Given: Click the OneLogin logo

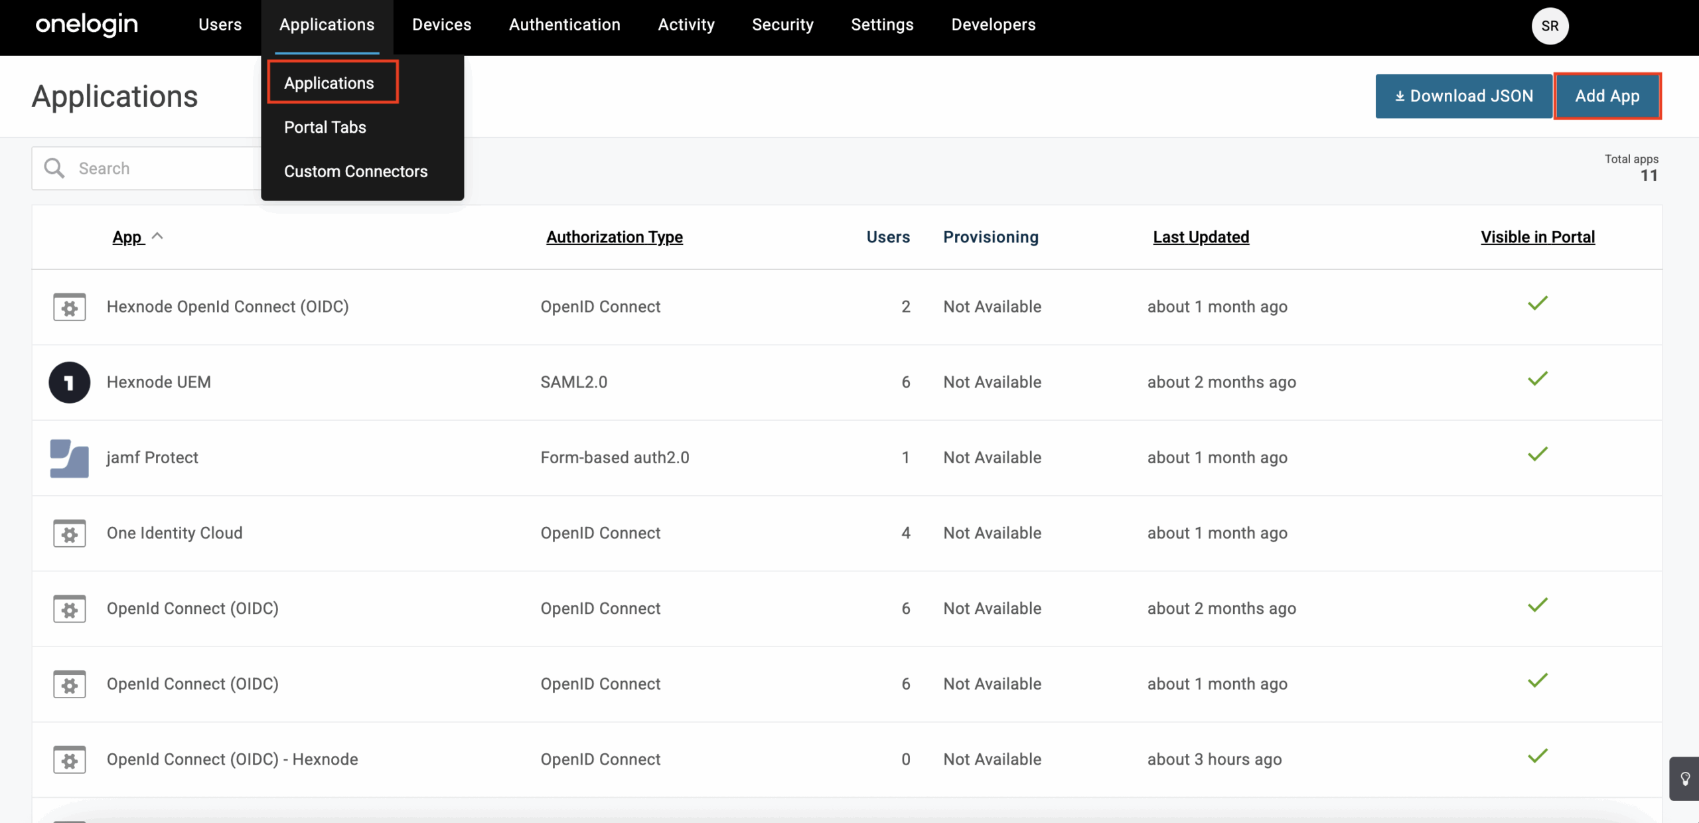Looking at the screenshot, I should tap(87, 25).
